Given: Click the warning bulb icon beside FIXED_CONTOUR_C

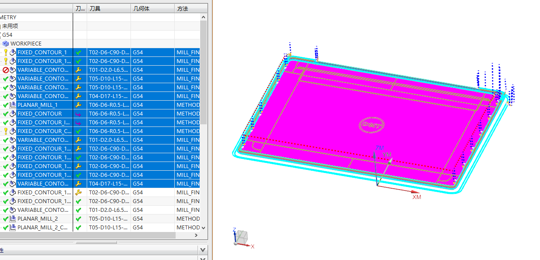Looking at the screenshot, I should (6, 131).
